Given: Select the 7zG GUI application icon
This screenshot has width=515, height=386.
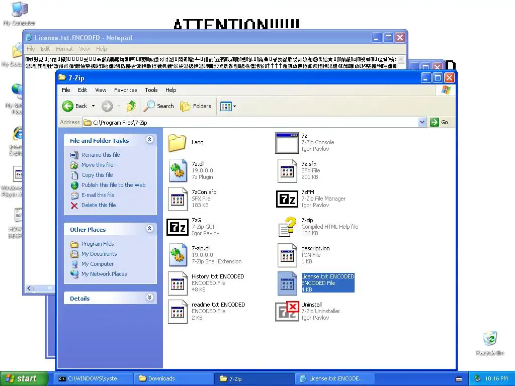Looking at the screenshot, I should tap(178, 227).
